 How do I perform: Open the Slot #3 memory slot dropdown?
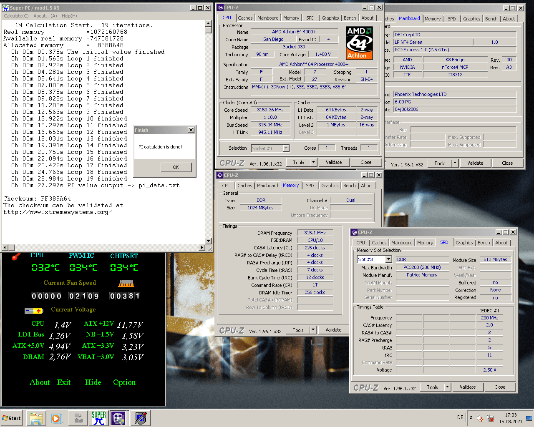[x=388, y=259]
